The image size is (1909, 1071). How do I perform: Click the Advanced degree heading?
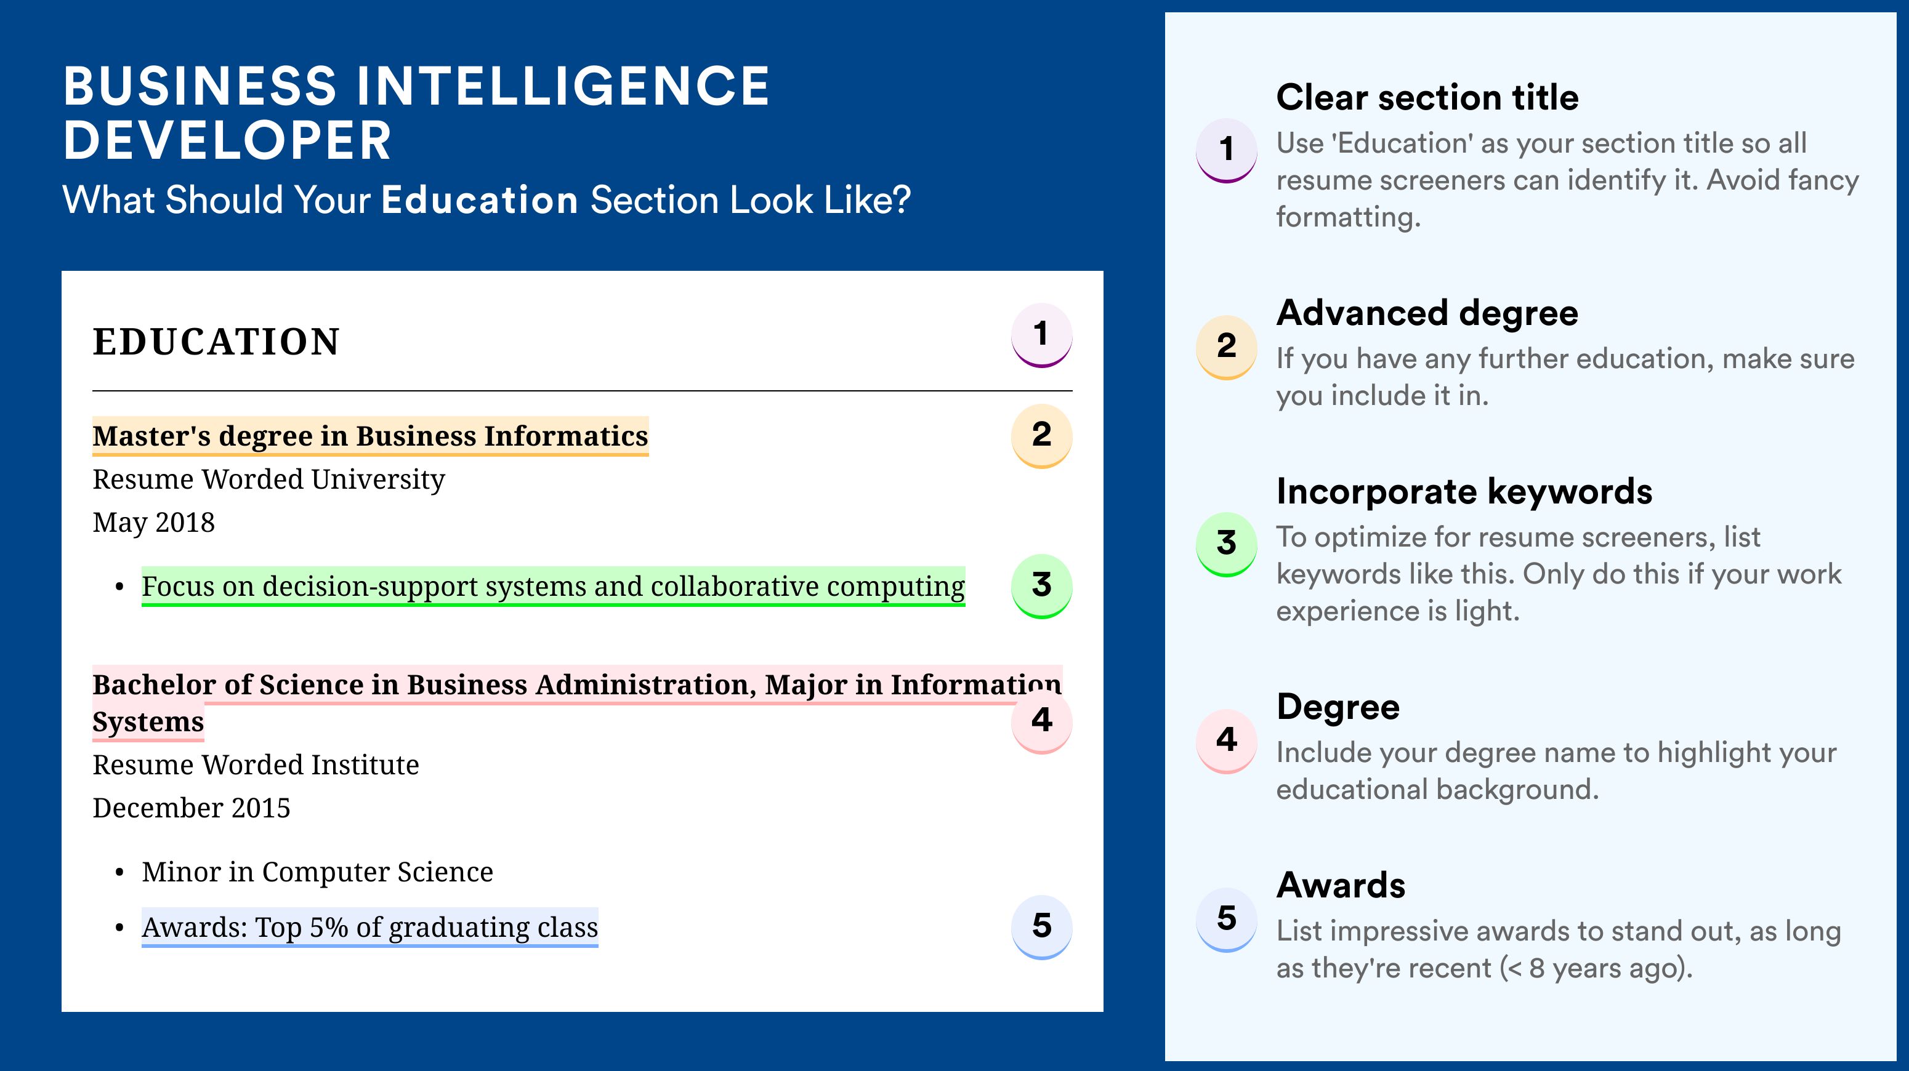(x=1427, y=313)
